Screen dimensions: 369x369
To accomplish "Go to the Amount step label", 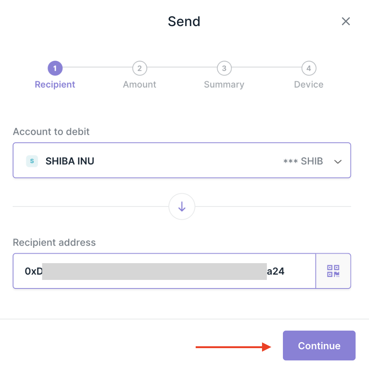I will point(139,85).
